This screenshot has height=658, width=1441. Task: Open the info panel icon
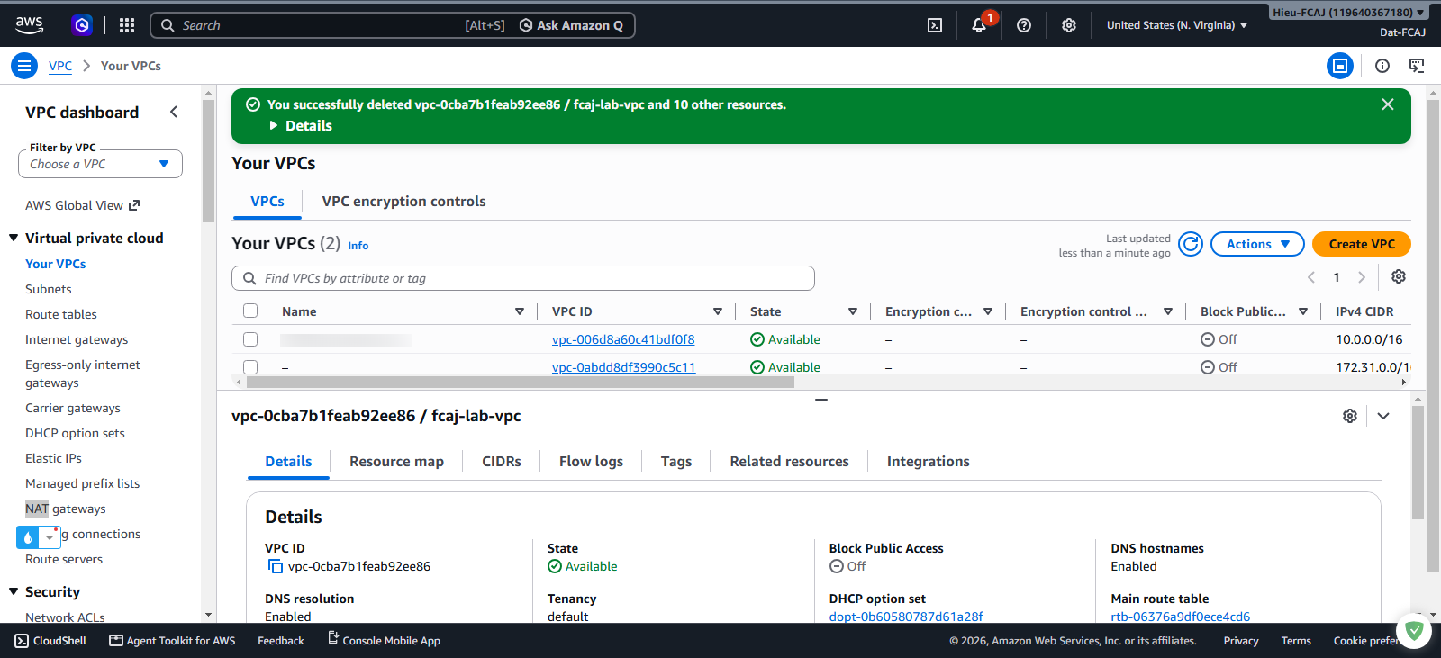[x=1382, y=66]
